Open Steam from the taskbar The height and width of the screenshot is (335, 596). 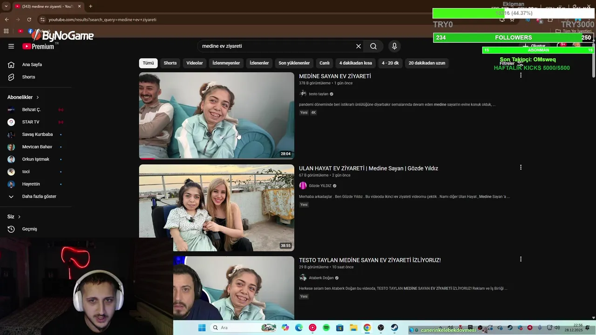(x=394, y=328)
